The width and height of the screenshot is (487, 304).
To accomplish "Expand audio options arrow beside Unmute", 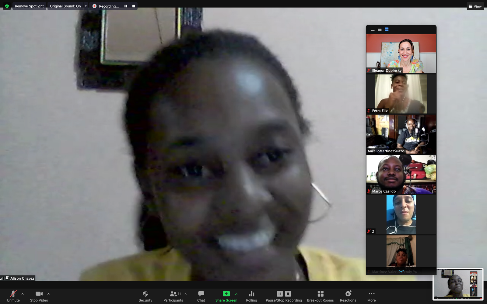I will coord(23,294).
